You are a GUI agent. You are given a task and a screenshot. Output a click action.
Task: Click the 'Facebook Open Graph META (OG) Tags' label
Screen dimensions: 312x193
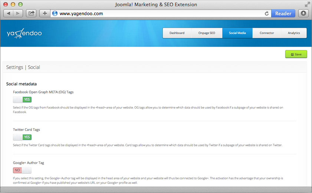pos(43,92)
